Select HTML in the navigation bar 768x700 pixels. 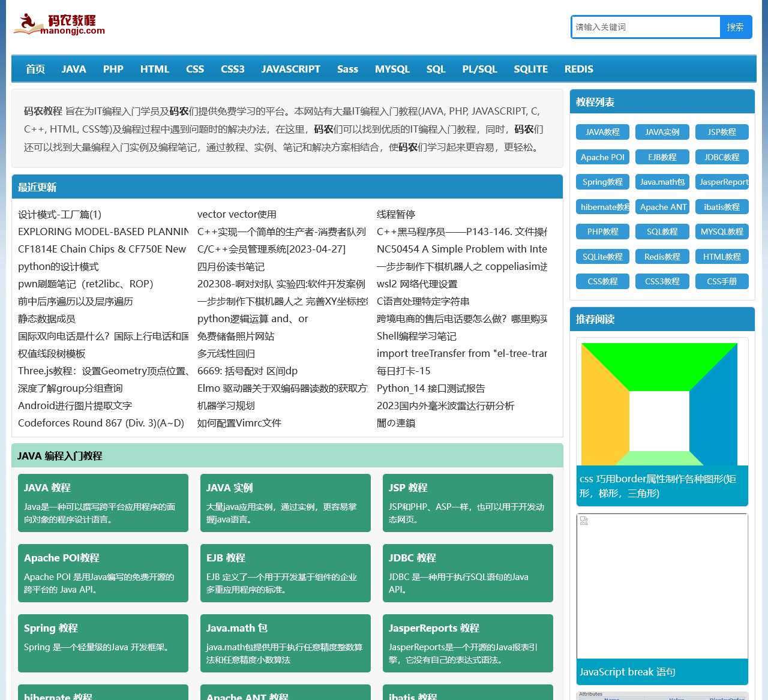(155, 69)
